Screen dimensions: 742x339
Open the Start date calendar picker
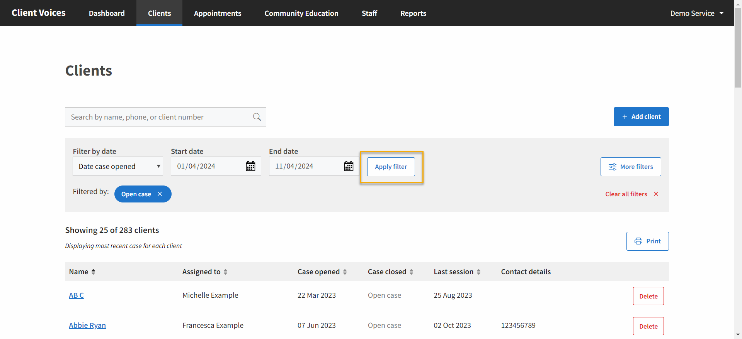(x=251, y=166)
